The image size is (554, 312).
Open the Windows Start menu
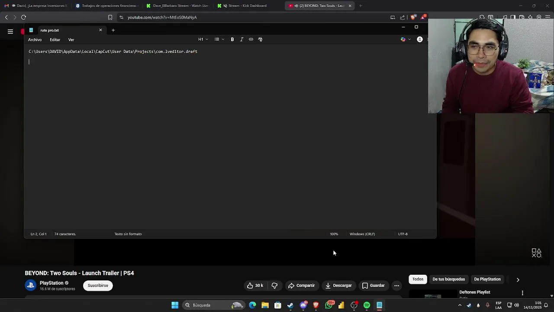click(x=175, y=305)
